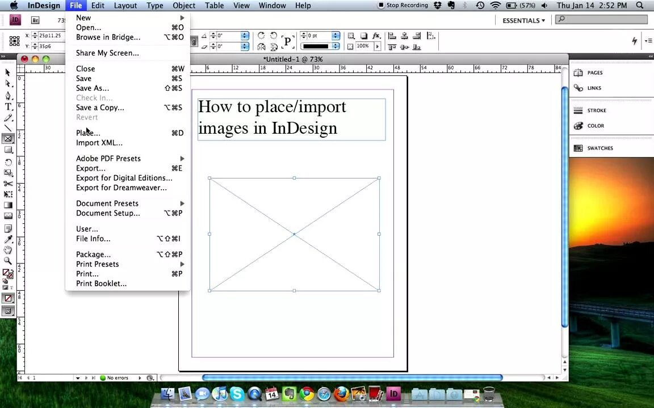Image resolution: width=654 pixels, height=408 pixels.
Task: Open the fx effects button
Action: [x=376, y=36]
